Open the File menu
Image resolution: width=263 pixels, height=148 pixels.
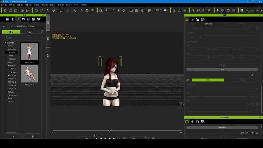click(4, 5)
